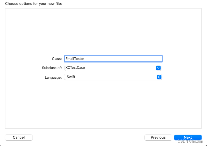Screen dimensions: 207x146
Task: Click the XCTestCase text in combo box
Action: pyautogui.click(x=75, y=68)
